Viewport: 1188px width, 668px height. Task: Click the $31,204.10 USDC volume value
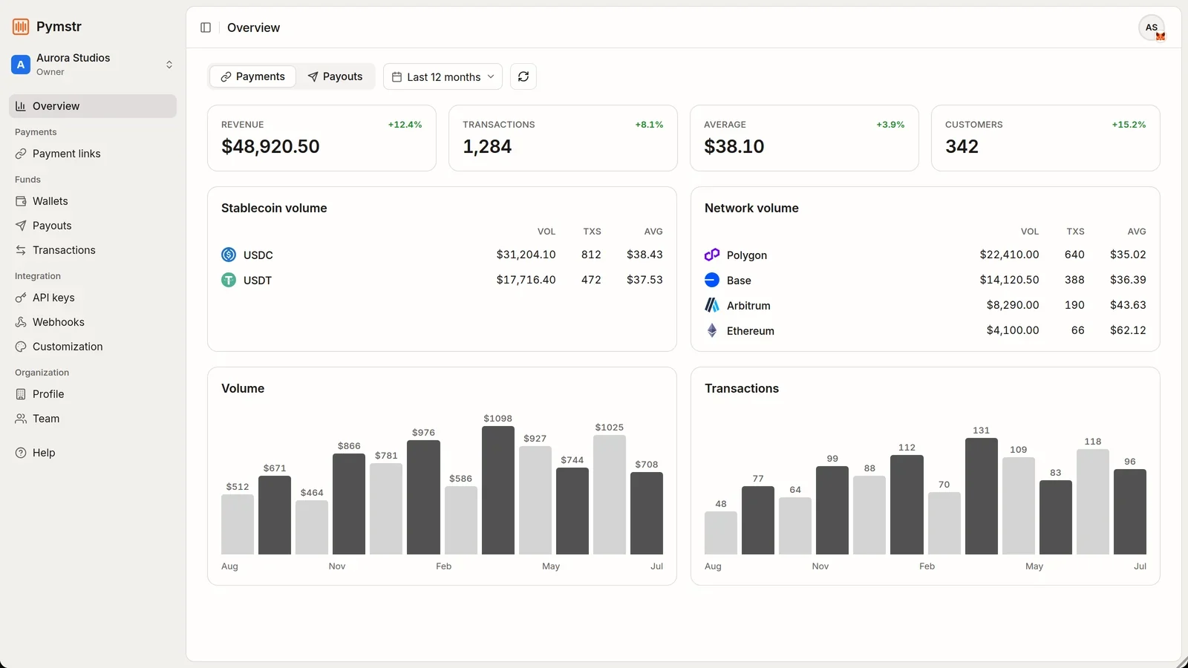(x=526, y=255)
